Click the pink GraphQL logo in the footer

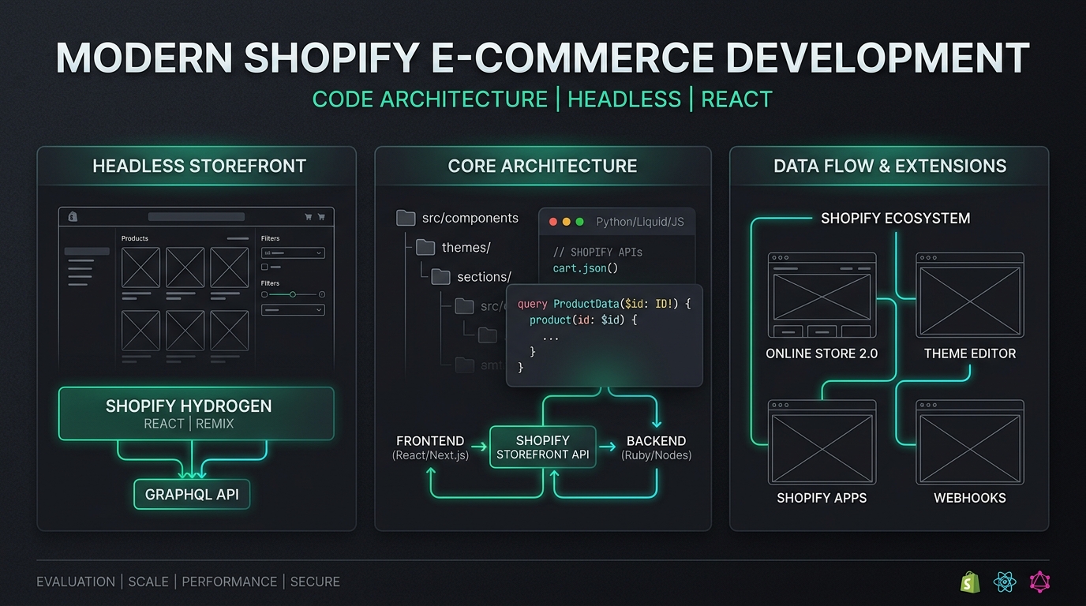click(1040, 582)
